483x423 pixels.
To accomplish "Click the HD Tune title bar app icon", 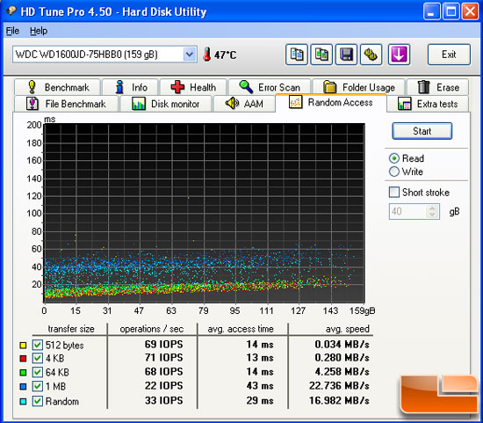I will 11,11.
